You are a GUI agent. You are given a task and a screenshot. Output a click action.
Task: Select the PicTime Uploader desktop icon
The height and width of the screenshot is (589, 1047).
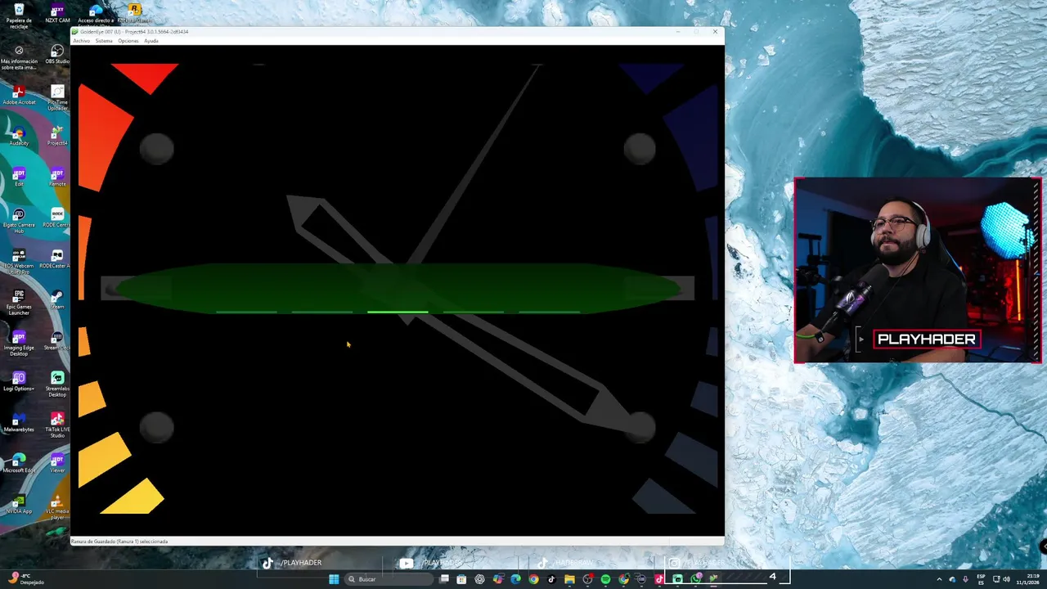point(57,98)
